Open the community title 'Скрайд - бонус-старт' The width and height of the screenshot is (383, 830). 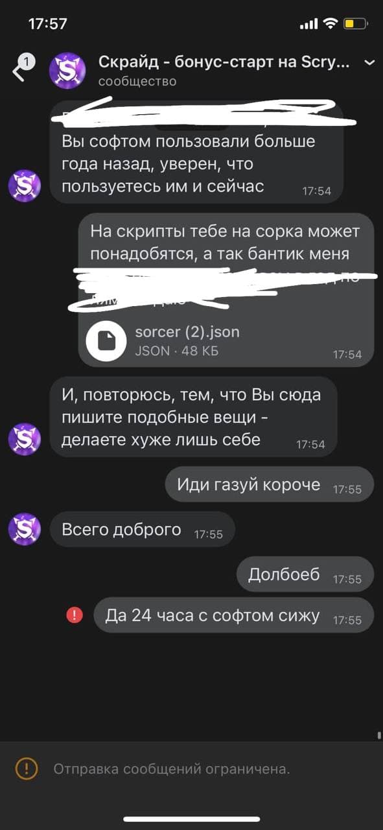(224, 62)
